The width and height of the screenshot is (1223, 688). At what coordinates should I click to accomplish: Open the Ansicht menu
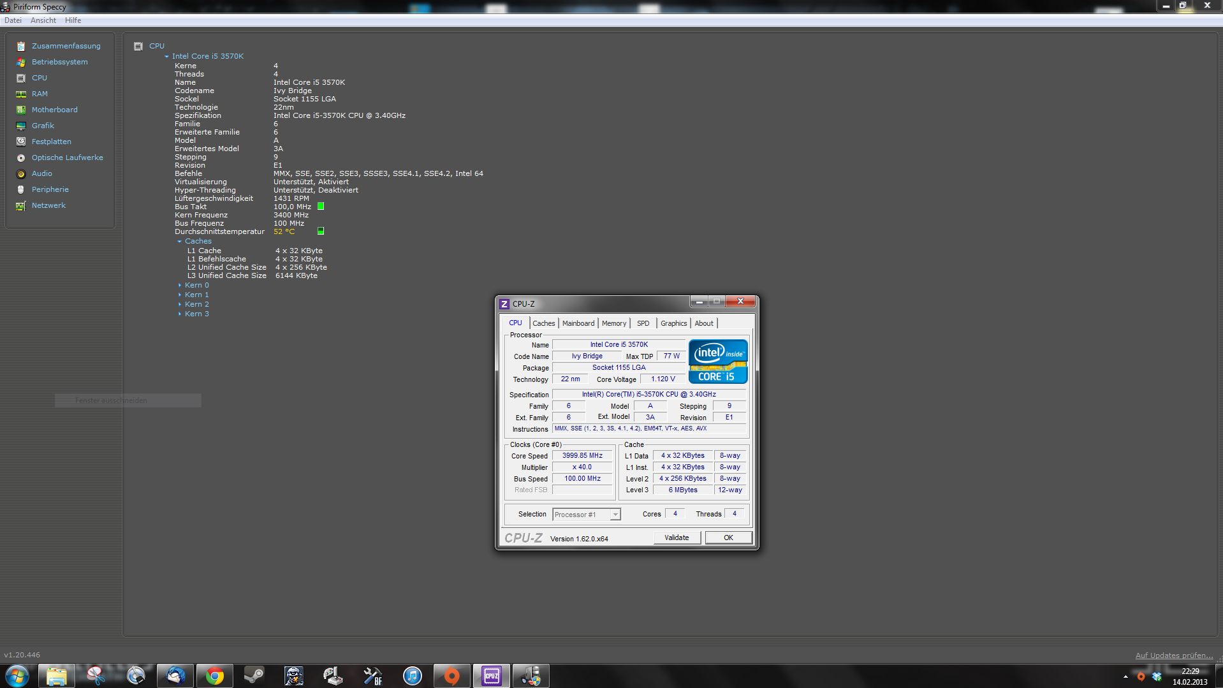coord(43,20)
